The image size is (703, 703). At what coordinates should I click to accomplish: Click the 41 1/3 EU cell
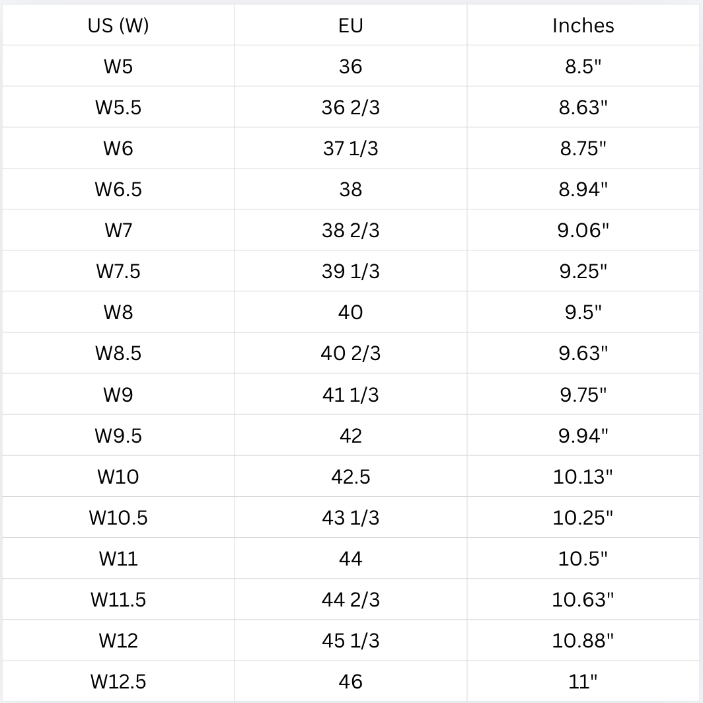[351, 394]
